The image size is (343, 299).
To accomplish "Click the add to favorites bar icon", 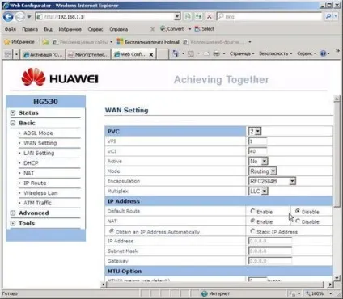I will tap(45, 42).
